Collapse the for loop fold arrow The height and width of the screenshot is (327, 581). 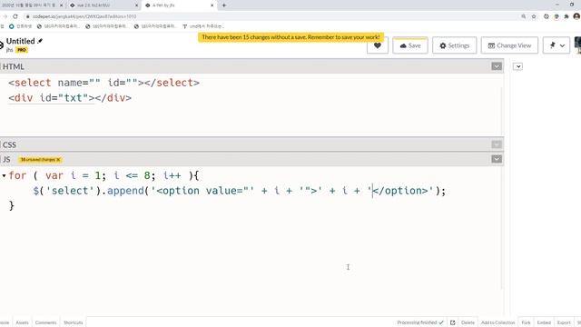[x=4, y=175]
